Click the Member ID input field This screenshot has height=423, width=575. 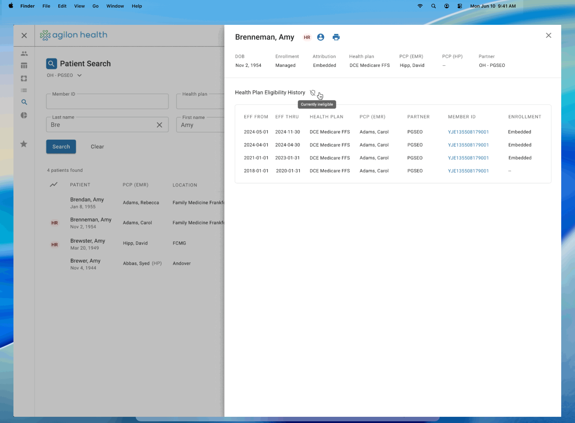107,101
